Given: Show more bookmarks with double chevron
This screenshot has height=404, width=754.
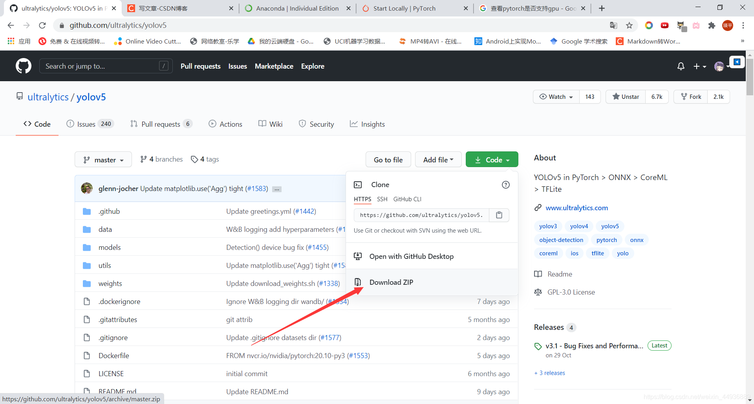Looking at the screenshot, I should 742,41.
